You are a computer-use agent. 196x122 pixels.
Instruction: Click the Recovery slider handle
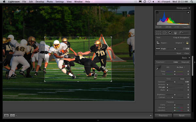click(x=167, y=85)
